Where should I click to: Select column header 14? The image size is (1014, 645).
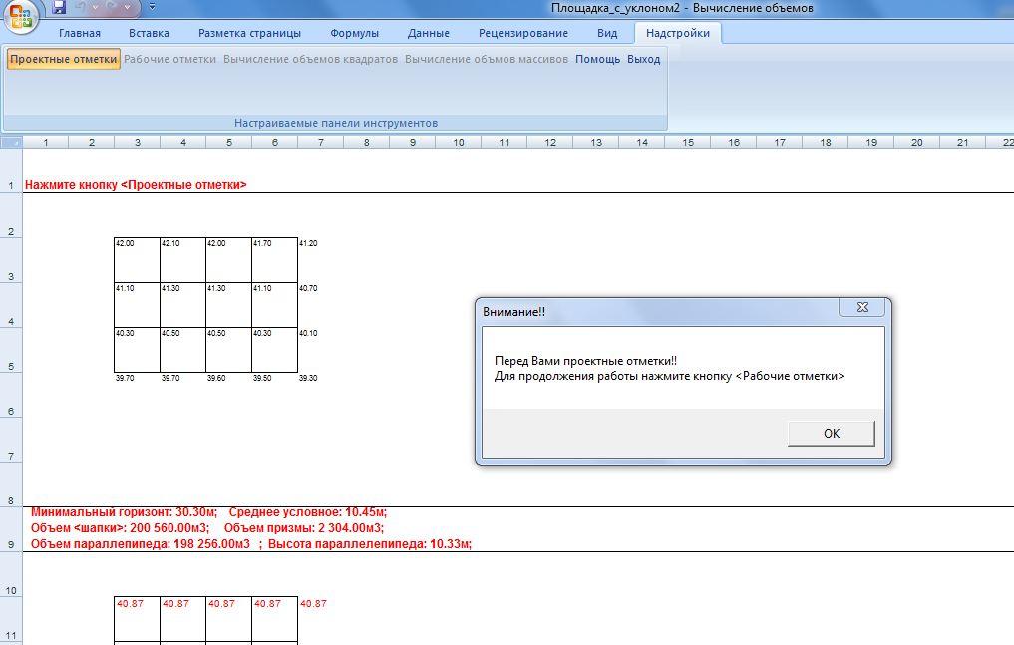[642, 142]
